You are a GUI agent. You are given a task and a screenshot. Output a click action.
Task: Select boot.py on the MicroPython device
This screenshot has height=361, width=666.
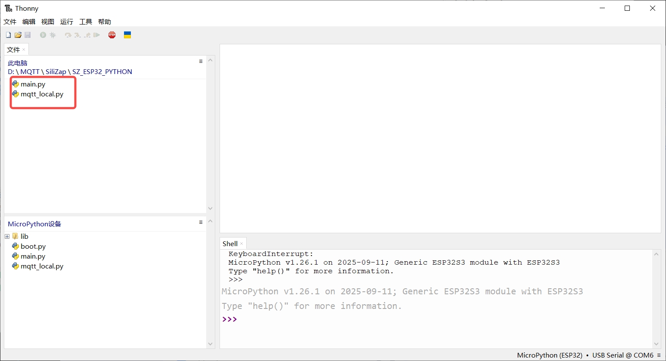point(33,246)
